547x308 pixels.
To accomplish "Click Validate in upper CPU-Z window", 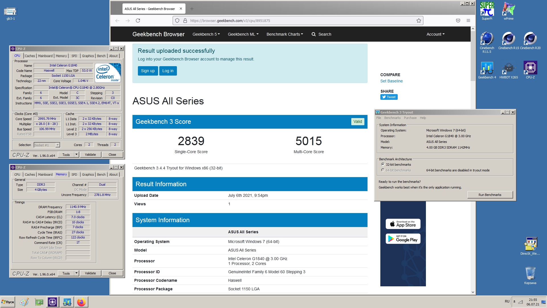I will [x=90, y=155].
